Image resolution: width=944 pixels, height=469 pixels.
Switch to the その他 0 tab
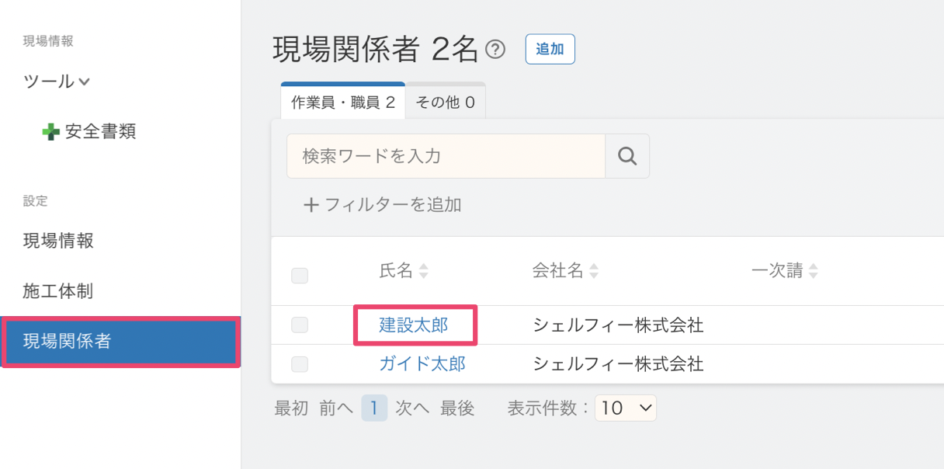pyautogui.click(x=446, y=102)
